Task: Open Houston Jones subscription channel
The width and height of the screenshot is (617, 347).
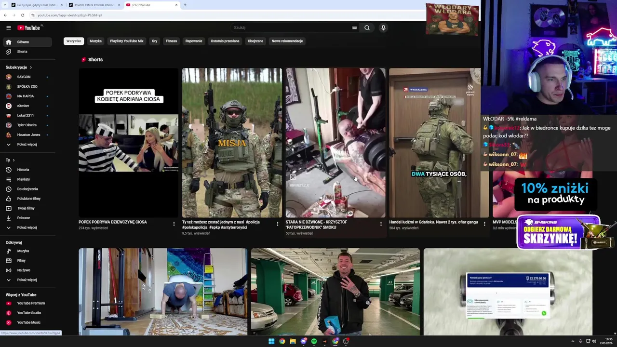Action: (27, 134)
